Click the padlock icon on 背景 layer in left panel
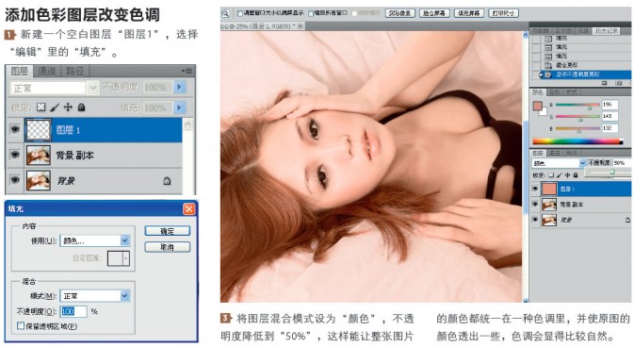Screen dimensions: 634x347 tap(167, 181)
